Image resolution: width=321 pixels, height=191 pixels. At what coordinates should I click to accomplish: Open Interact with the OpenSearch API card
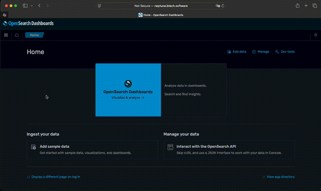(229, 150)
